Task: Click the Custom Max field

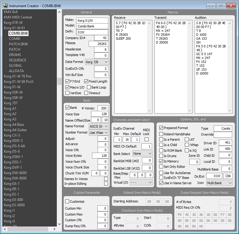Action: (103, 214)
